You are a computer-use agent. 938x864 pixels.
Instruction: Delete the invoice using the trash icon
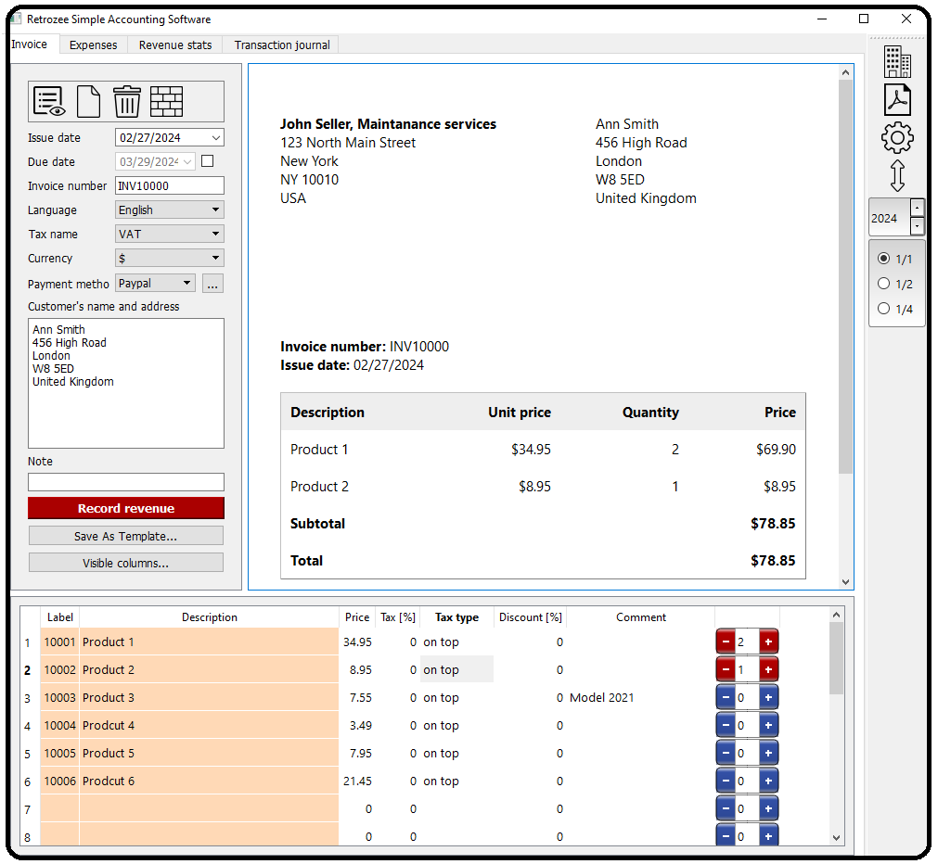coord(127,101)
